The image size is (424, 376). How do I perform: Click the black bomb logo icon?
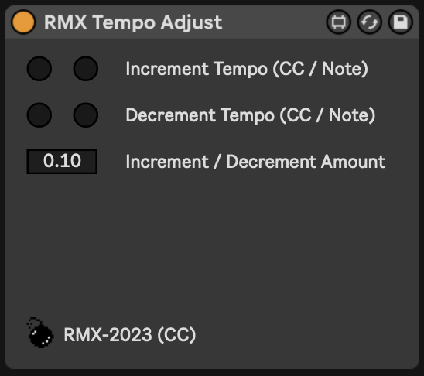40,333
